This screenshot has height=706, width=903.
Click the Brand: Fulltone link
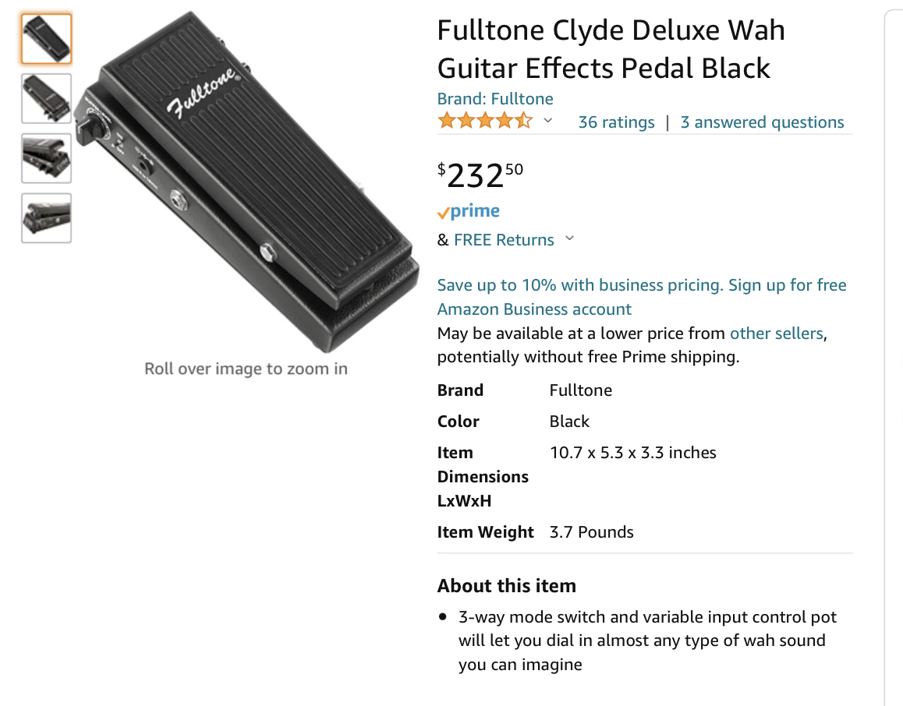[x=495, y=99]
